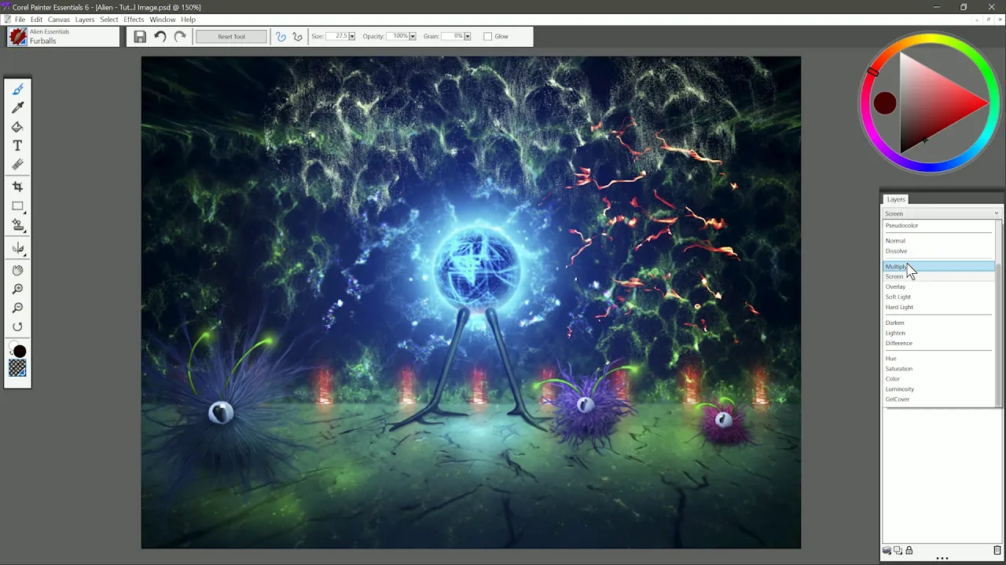Viewport: 1006px width, 565px height.
Task: Choose Darken composite method
Action: (x=938, y=323)
